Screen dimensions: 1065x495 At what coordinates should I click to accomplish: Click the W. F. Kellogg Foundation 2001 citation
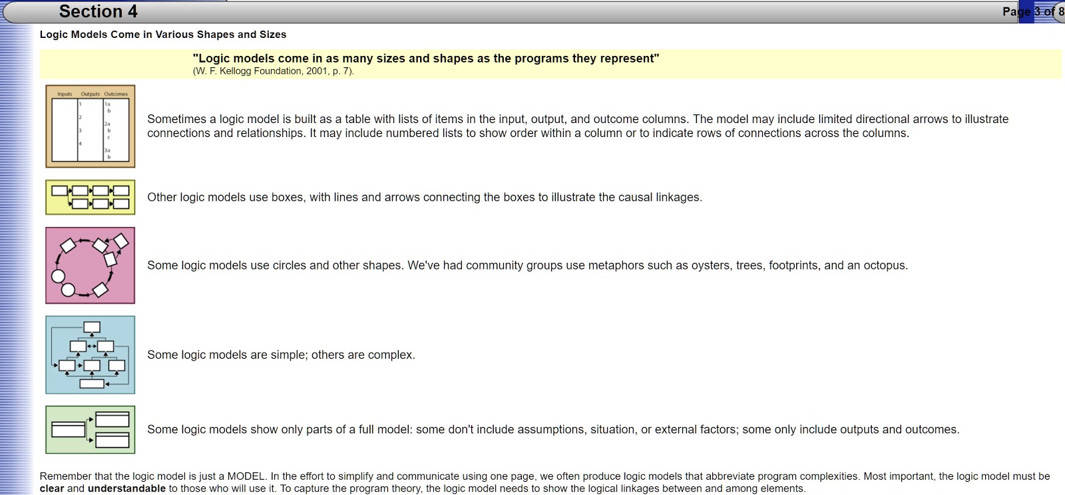point(274,71)
